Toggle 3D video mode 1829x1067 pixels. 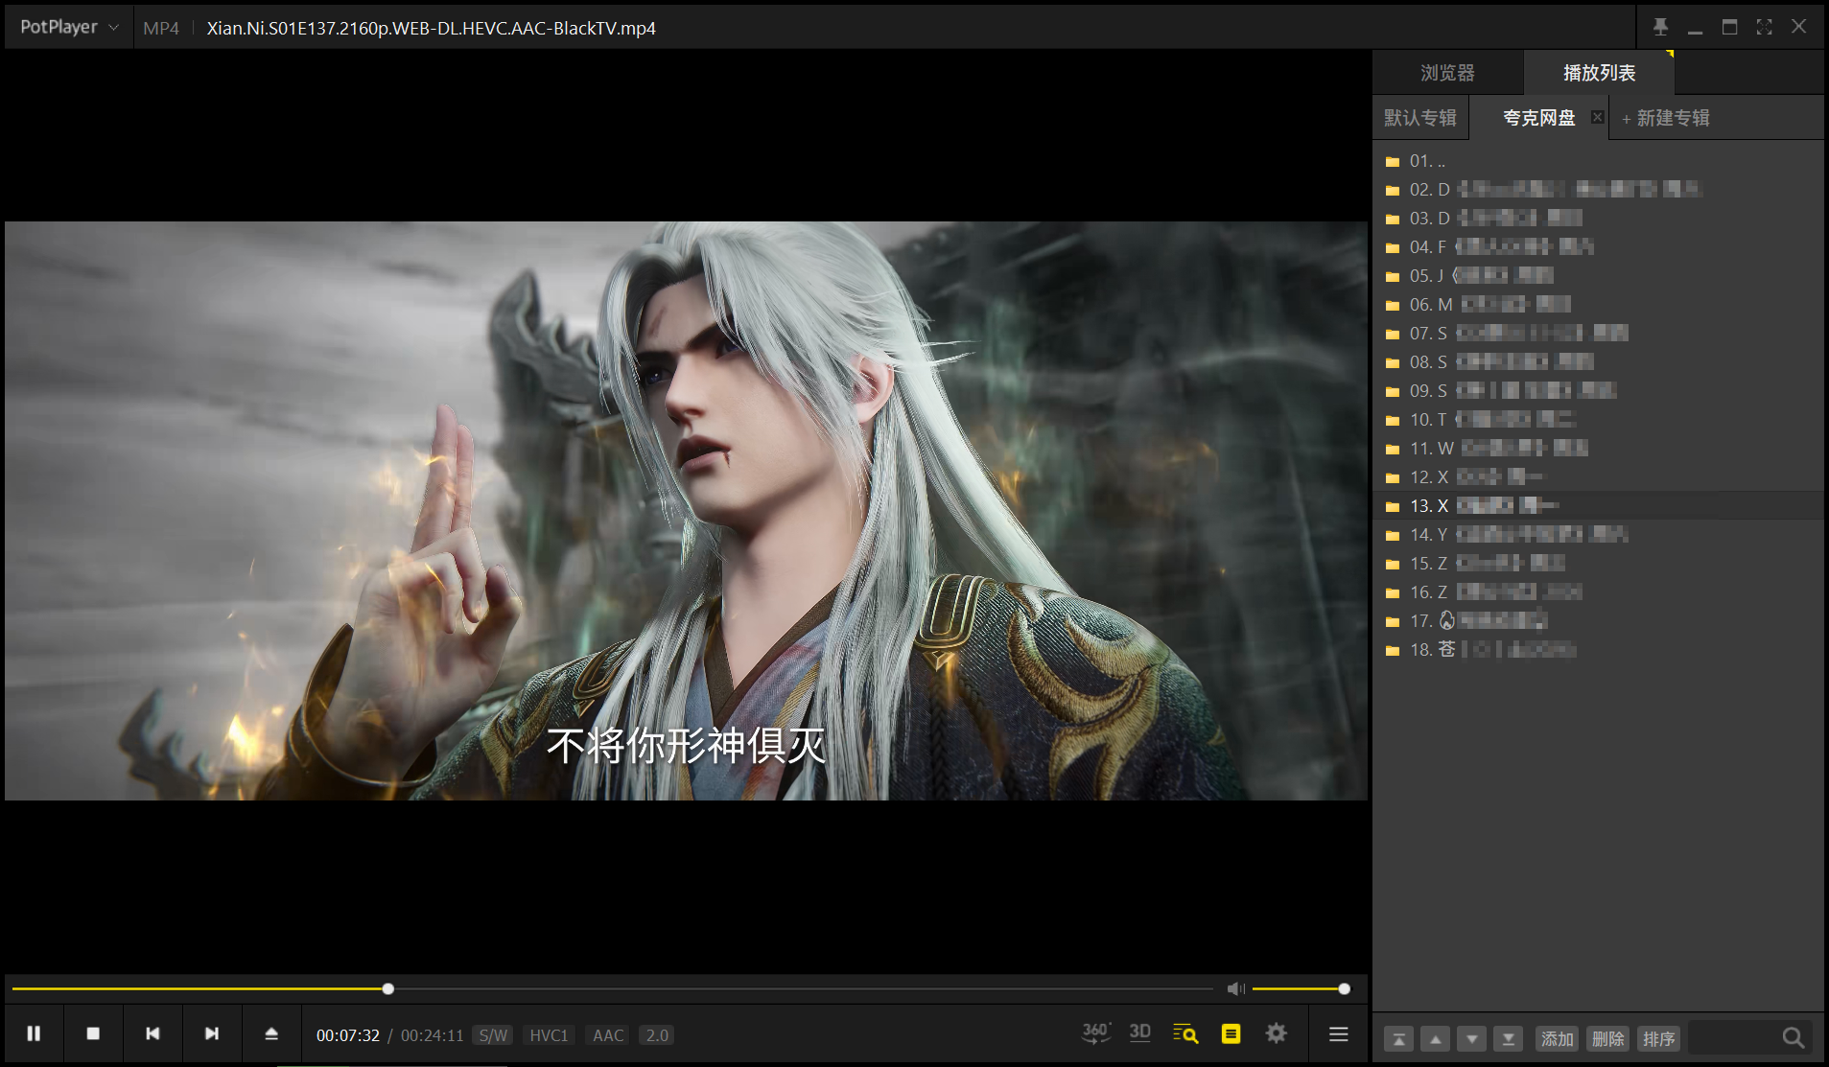click(x=1139, y=1033)
